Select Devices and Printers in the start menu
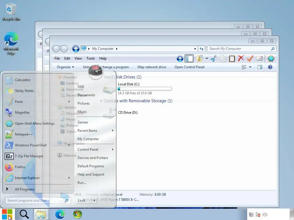This screenshot has height=220, width=294. (93, 158)
